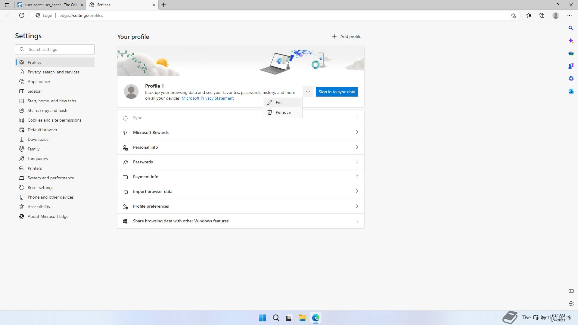The image size is (578, 325).
Task: Refresh the page with reload icon
Action: 22,15
